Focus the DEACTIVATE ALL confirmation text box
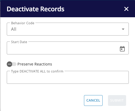The height and width of the screenshot is (111, 135). point(68,77)
